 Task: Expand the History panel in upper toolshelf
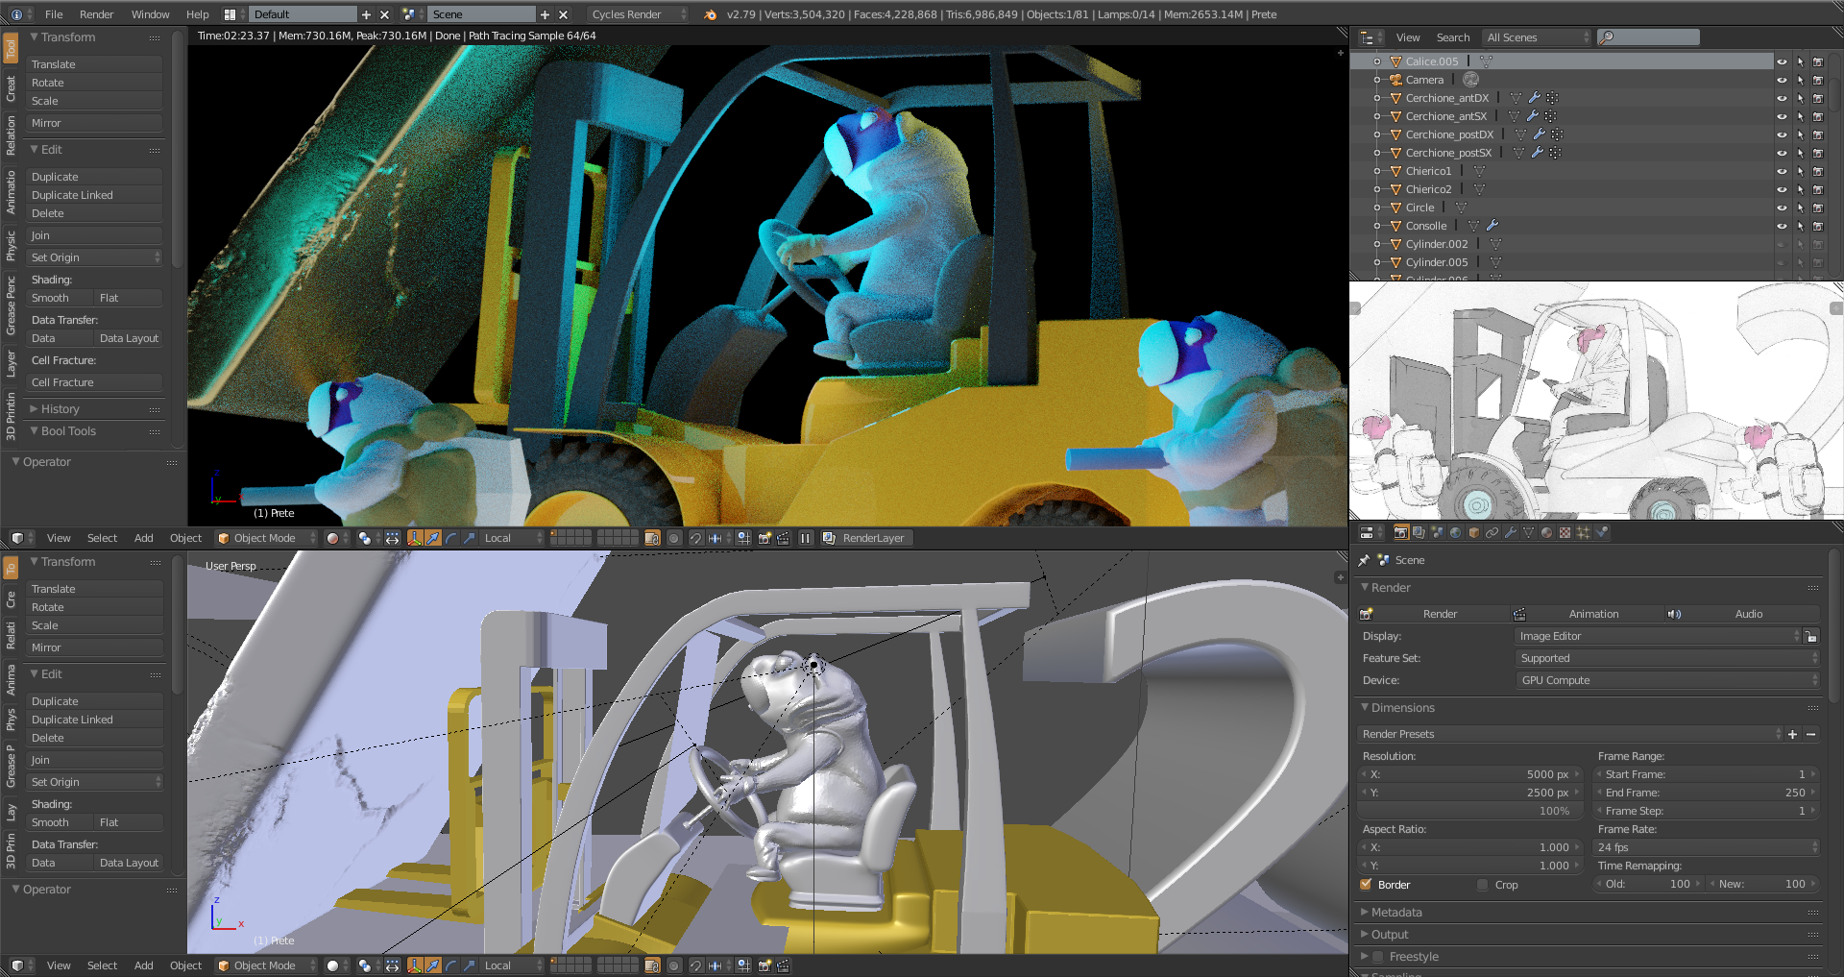click(x=60, y=409)
